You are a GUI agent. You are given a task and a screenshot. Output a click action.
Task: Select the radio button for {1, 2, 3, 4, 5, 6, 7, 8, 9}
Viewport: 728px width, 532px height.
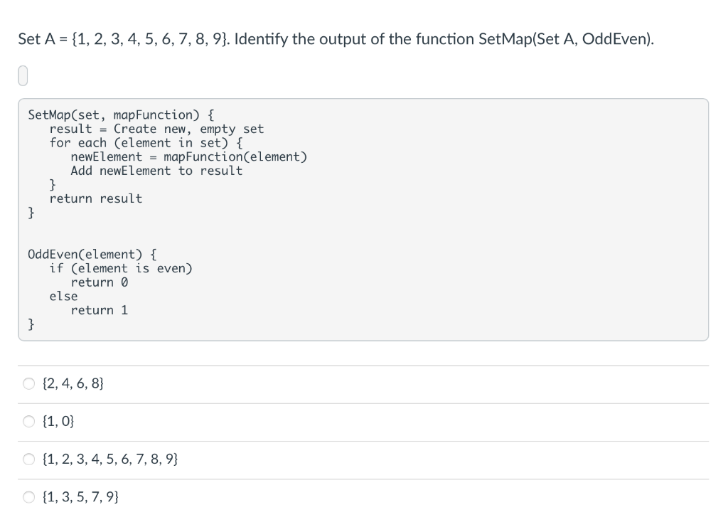point(28,459)
